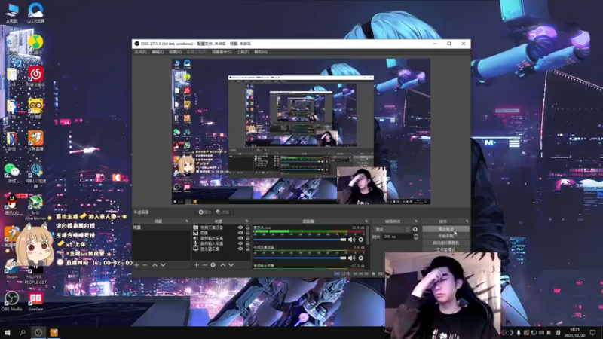Mute the 视频采集设备 mixer channel speaker icon
603x339 pixels.
click(x=351, y=258)
